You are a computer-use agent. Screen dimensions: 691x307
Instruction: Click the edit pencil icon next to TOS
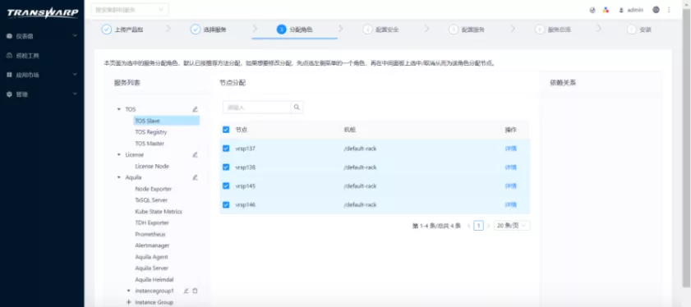coord(196,109)
